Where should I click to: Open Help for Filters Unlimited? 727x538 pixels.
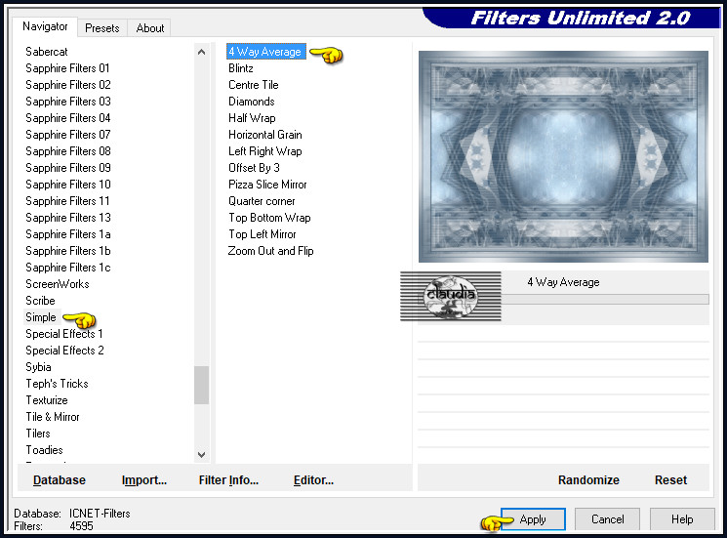click(682, 519)
